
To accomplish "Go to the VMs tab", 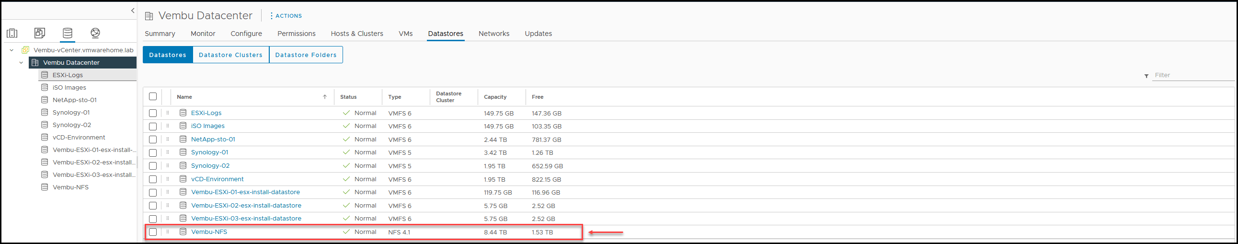I will 406,34.
